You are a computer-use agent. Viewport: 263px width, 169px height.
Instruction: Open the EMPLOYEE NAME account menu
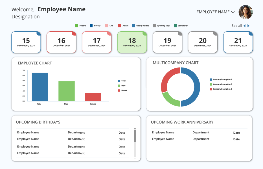(216, 12)
